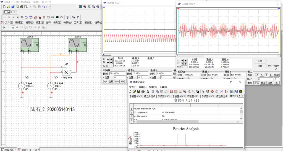The width and height of the screenshot is (283, 151).
Task: Open the Place CMOS component icon
Action: point(31,17)
